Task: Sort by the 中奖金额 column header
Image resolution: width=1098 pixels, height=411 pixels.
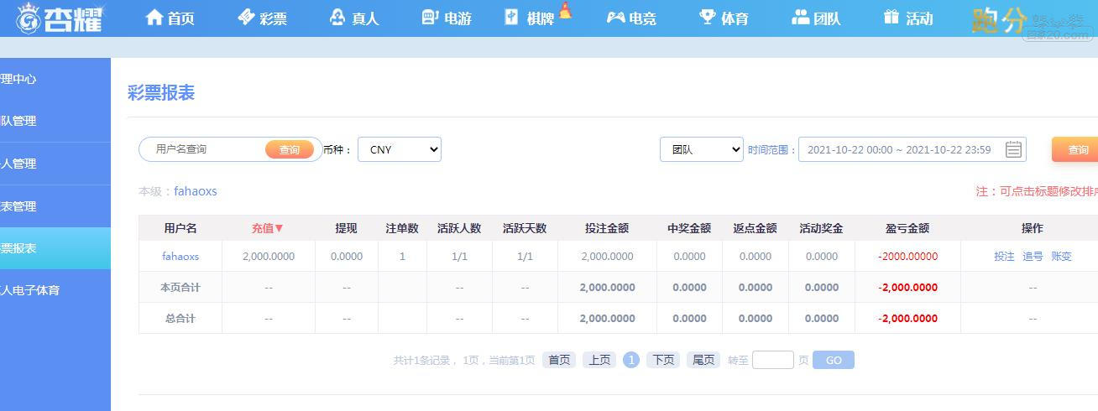Action: tap(689, 228)
